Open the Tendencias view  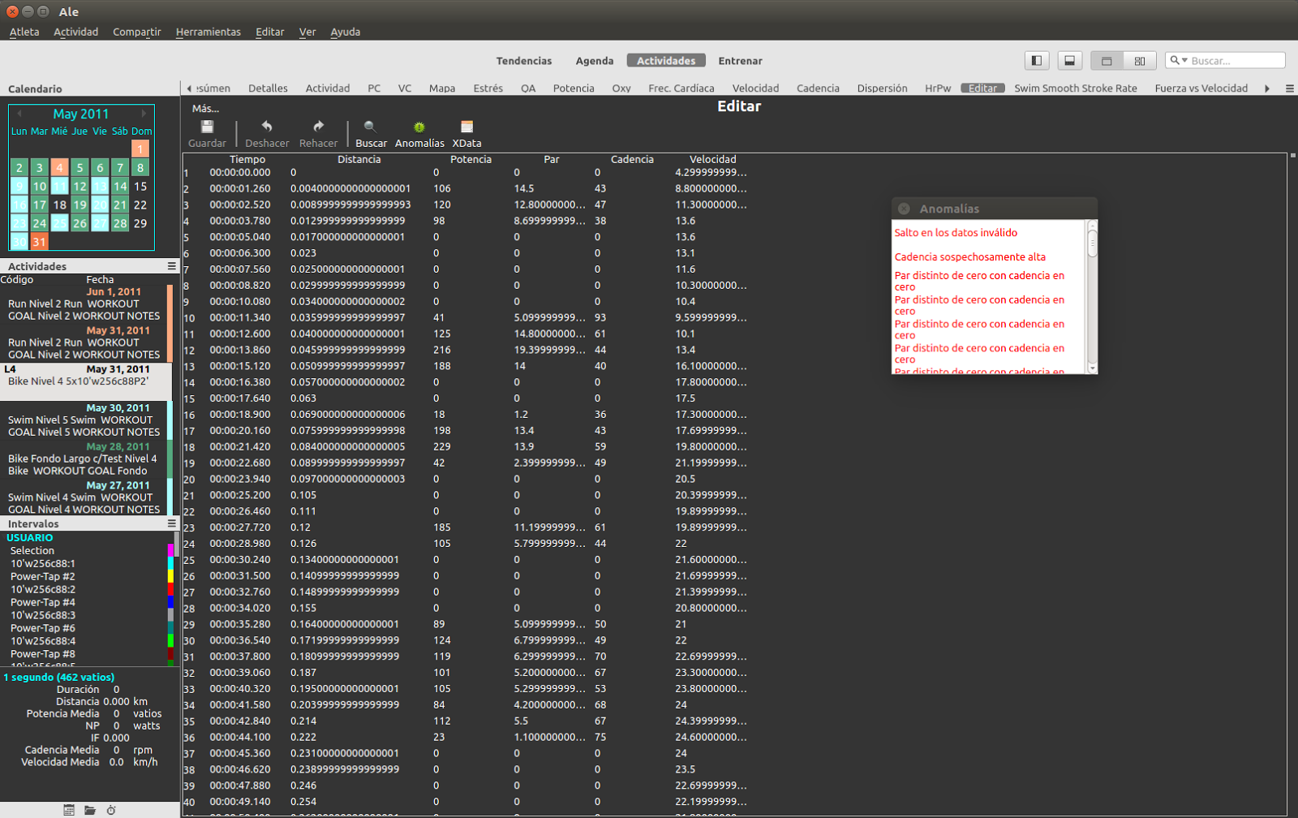pos(524,61)
